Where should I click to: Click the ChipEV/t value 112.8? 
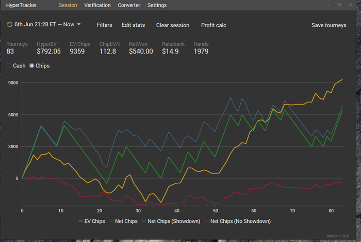pyautogui.click(x=107, y=51)
